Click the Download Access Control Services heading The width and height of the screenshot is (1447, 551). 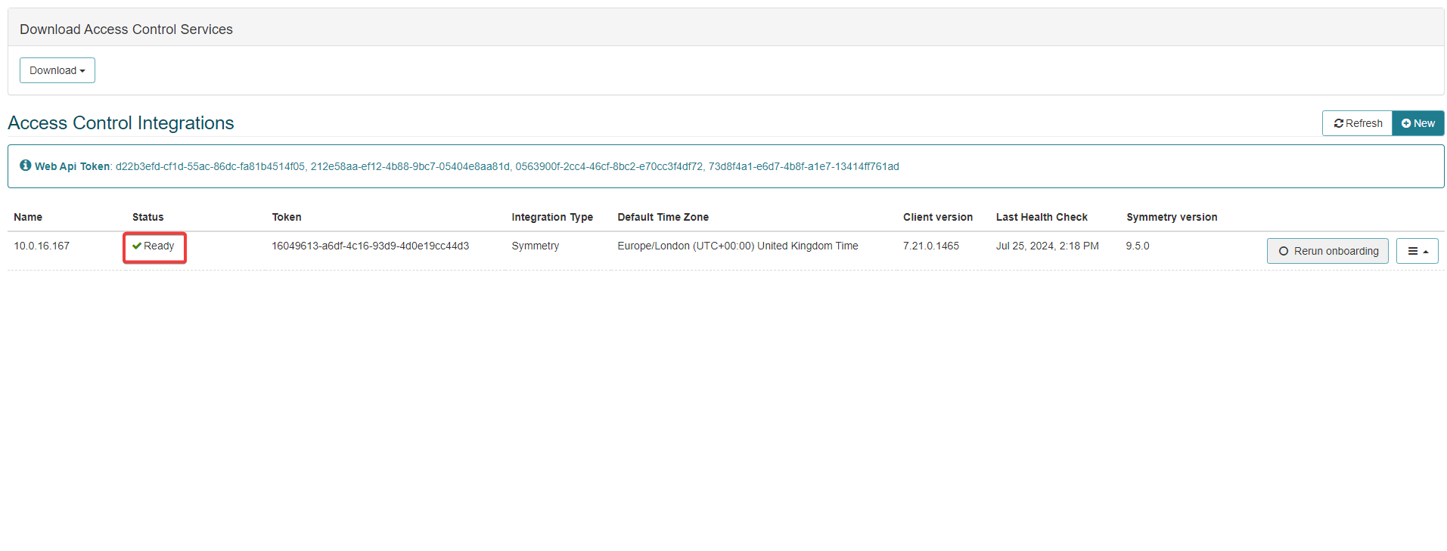[126, 29]
